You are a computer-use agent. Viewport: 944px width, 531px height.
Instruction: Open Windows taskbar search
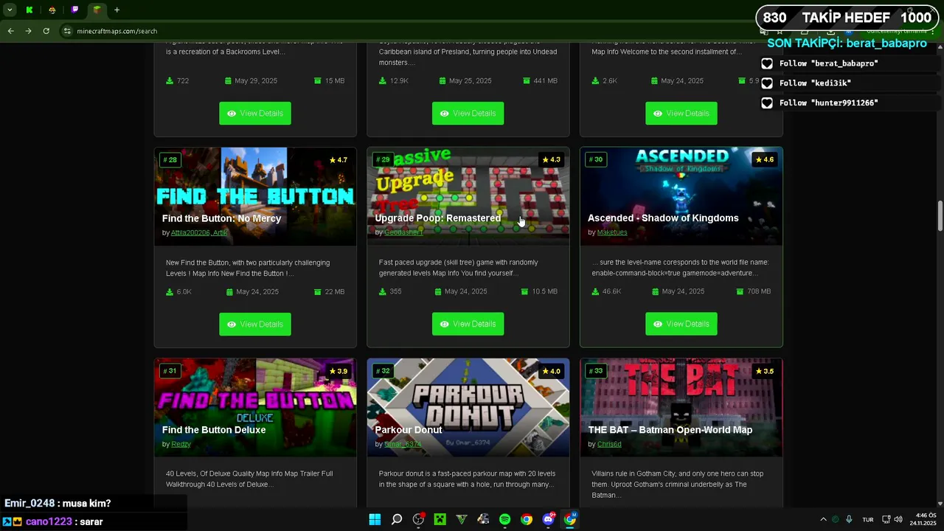pyautogui.click(x=397, y=520)
